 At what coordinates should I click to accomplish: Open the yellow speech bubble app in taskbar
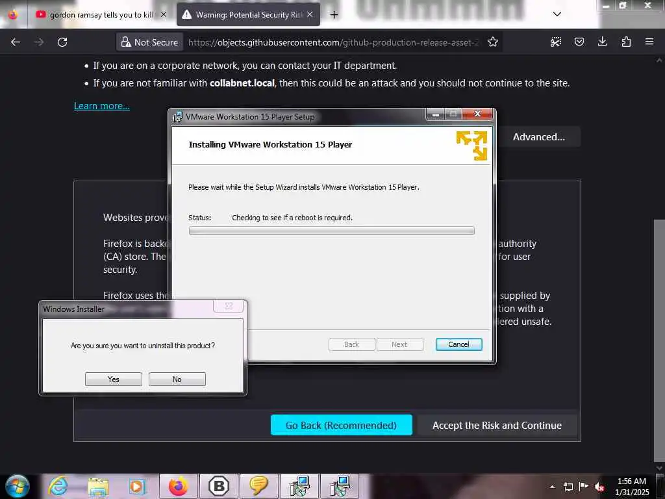258,486
